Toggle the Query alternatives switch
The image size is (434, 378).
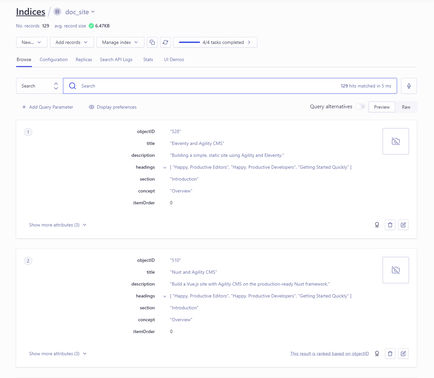click(x=360, y=107)
